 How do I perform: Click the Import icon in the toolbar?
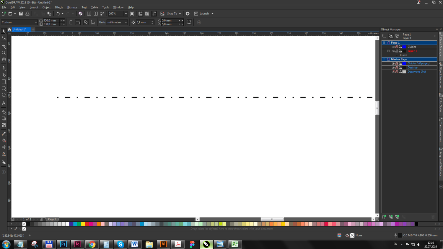point(89,14)
